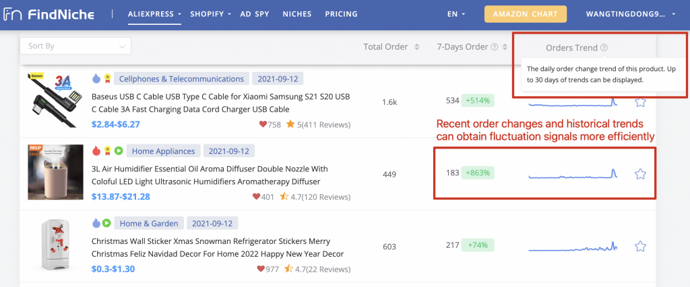Click the medal badge on Humidifier row

point(107,151)
